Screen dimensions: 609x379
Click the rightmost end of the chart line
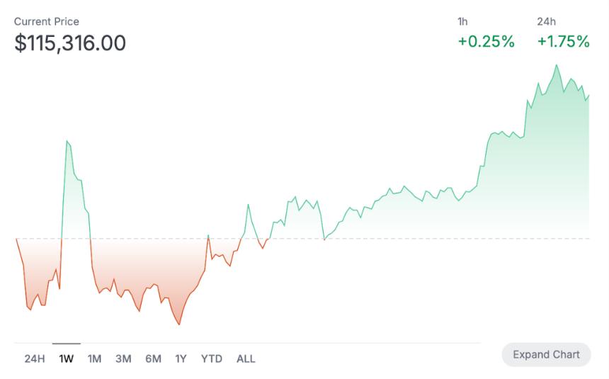point(588,96)
